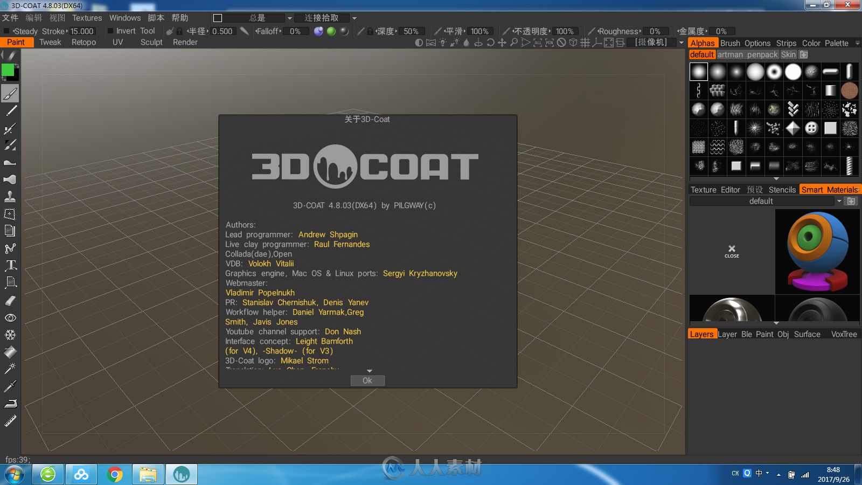862x485 pixels.
Task: Click the eye-shaped Hide tool icon
Action: (x=10, y=318)
